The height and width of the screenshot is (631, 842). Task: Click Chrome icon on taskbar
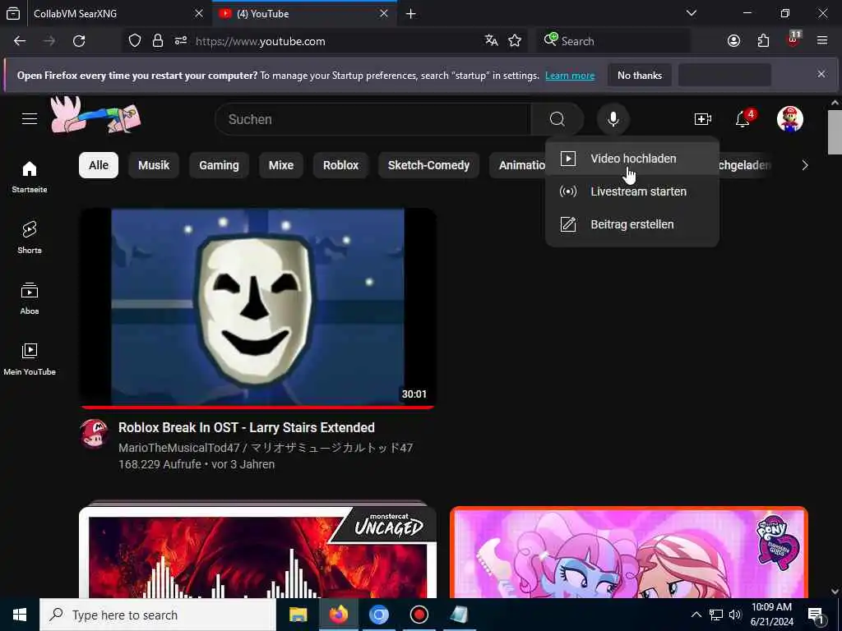coord(378,615)
